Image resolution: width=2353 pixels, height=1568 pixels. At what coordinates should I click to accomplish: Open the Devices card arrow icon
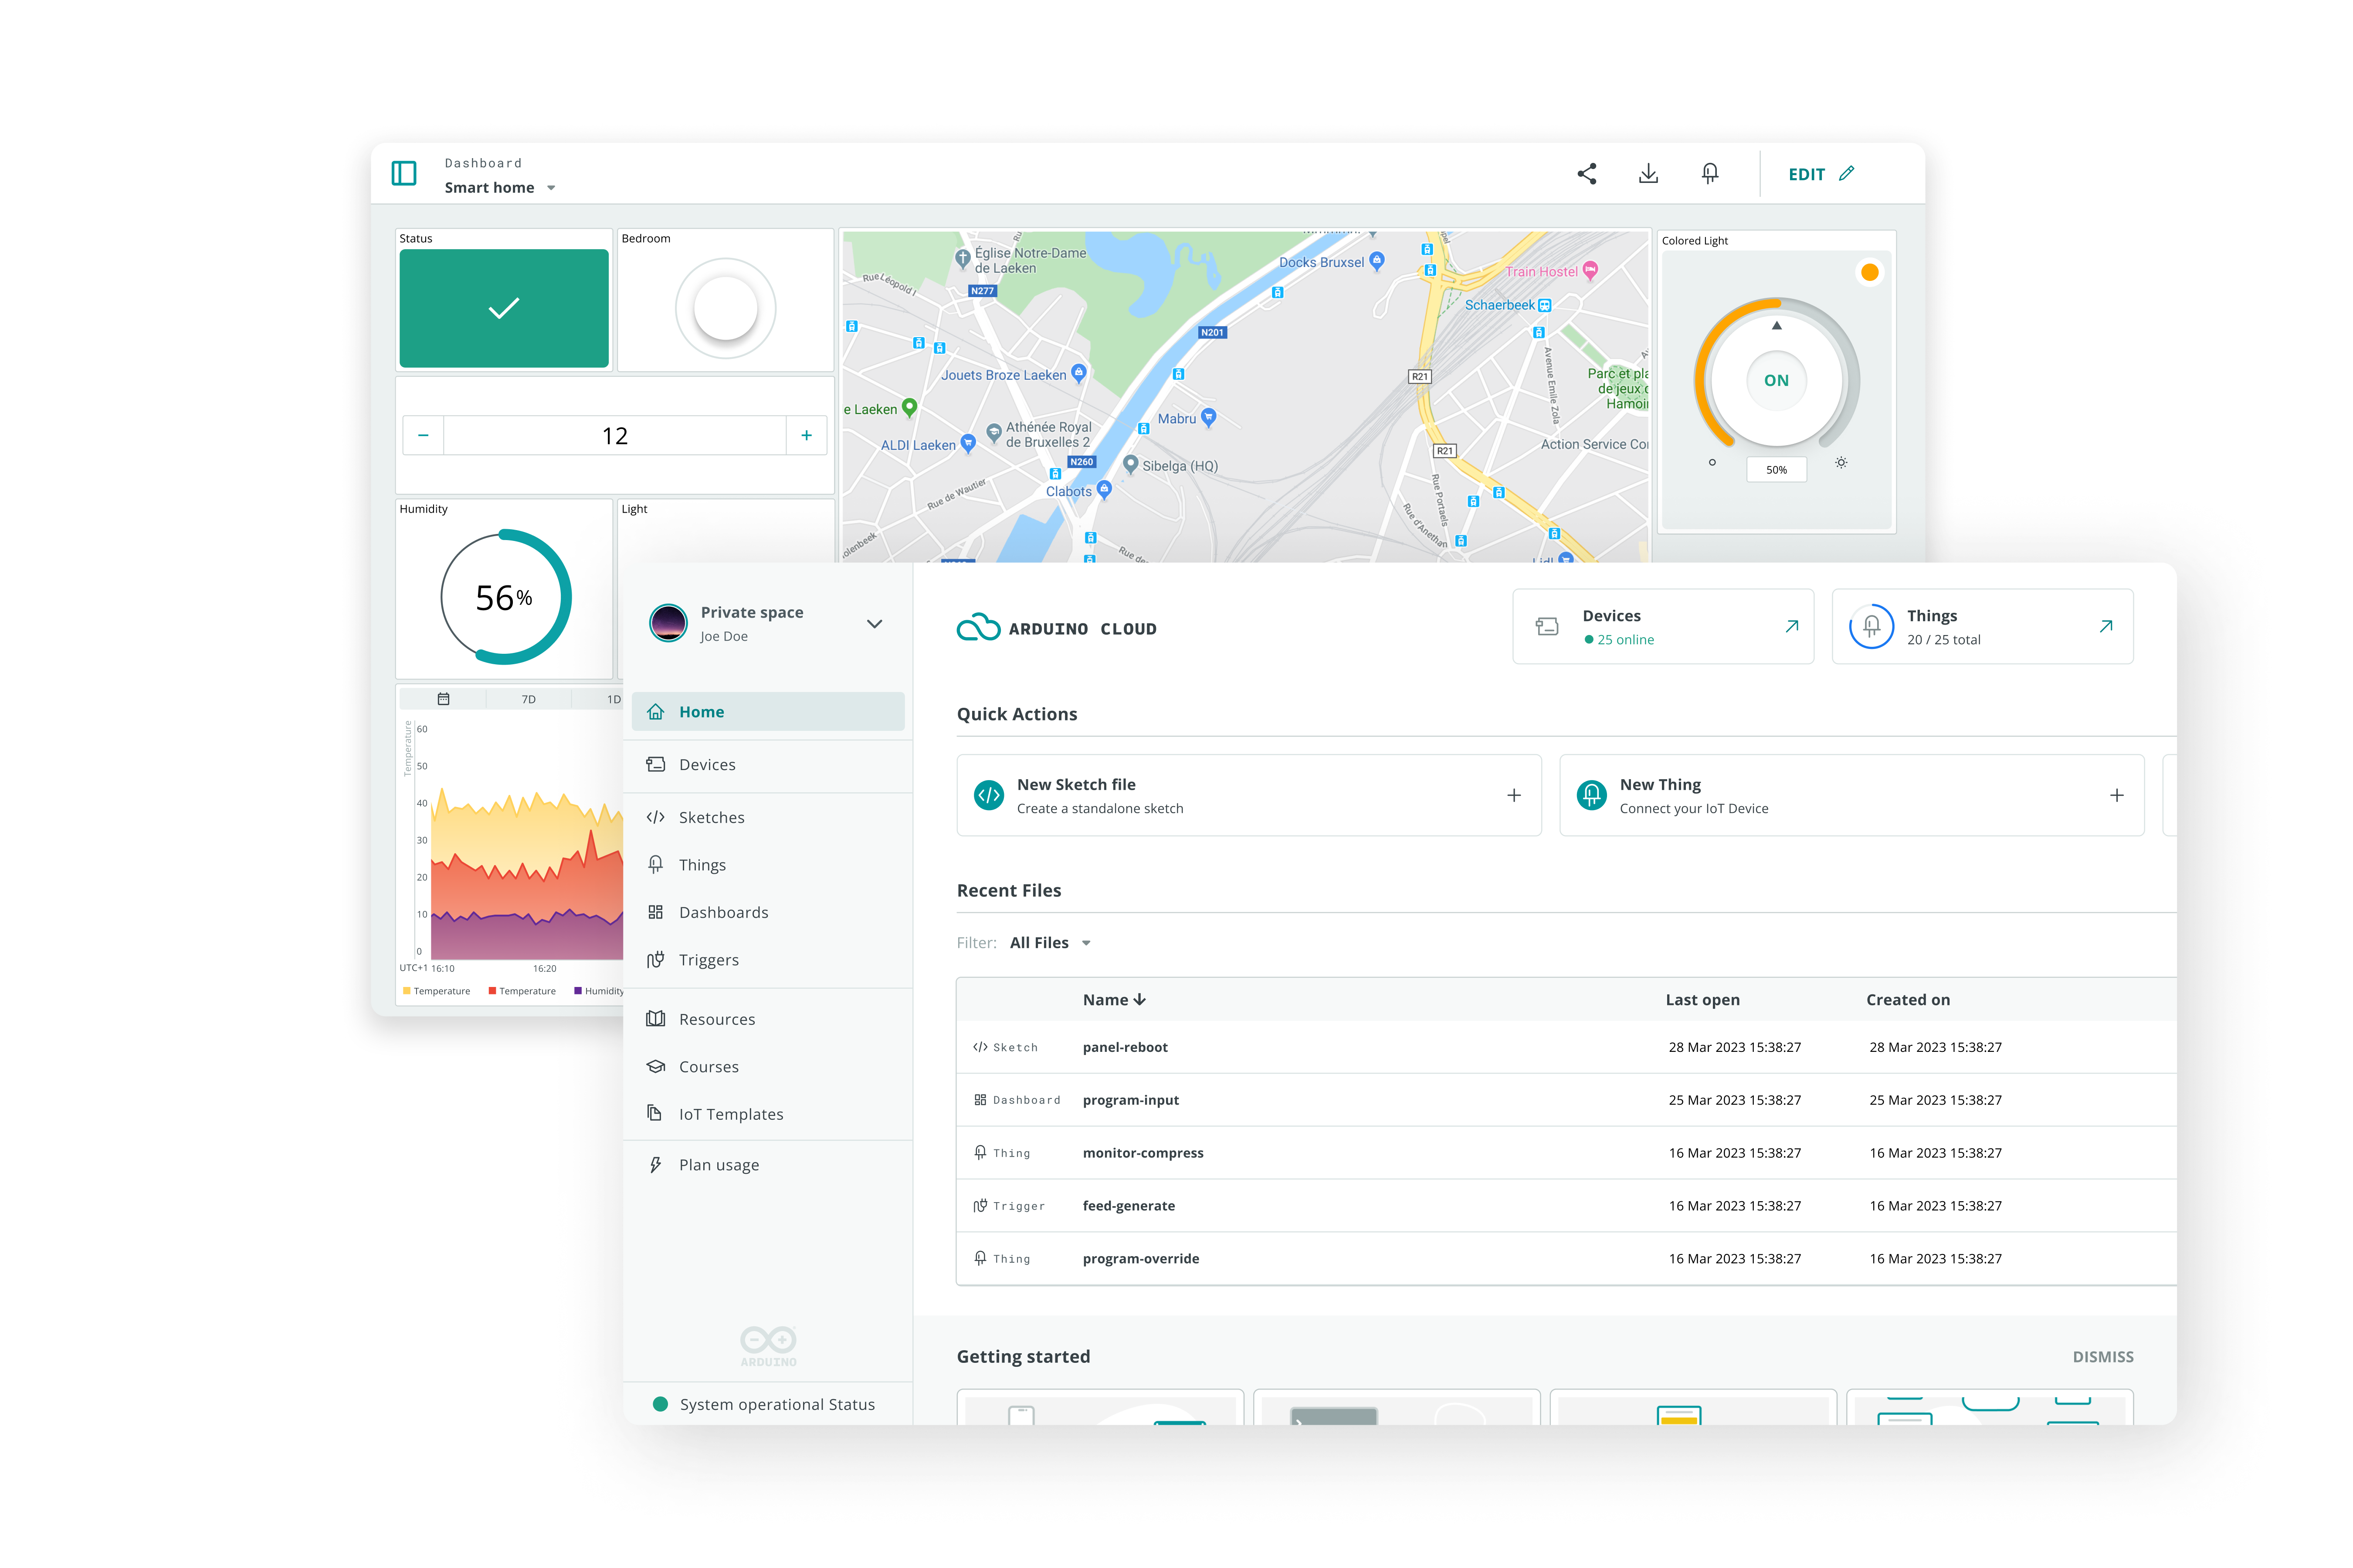(1792, 626)
